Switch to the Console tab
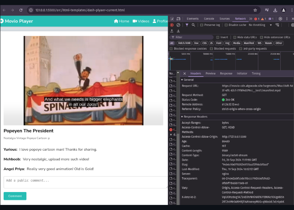This screenshot has height=210, width=294. (209, 19)
